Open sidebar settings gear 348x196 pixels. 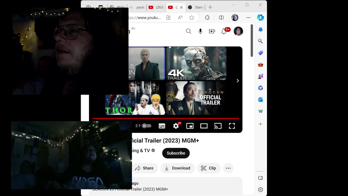[260, 189]
